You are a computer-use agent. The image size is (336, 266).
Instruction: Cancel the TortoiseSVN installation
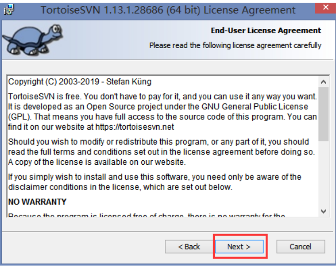point(300,247)
